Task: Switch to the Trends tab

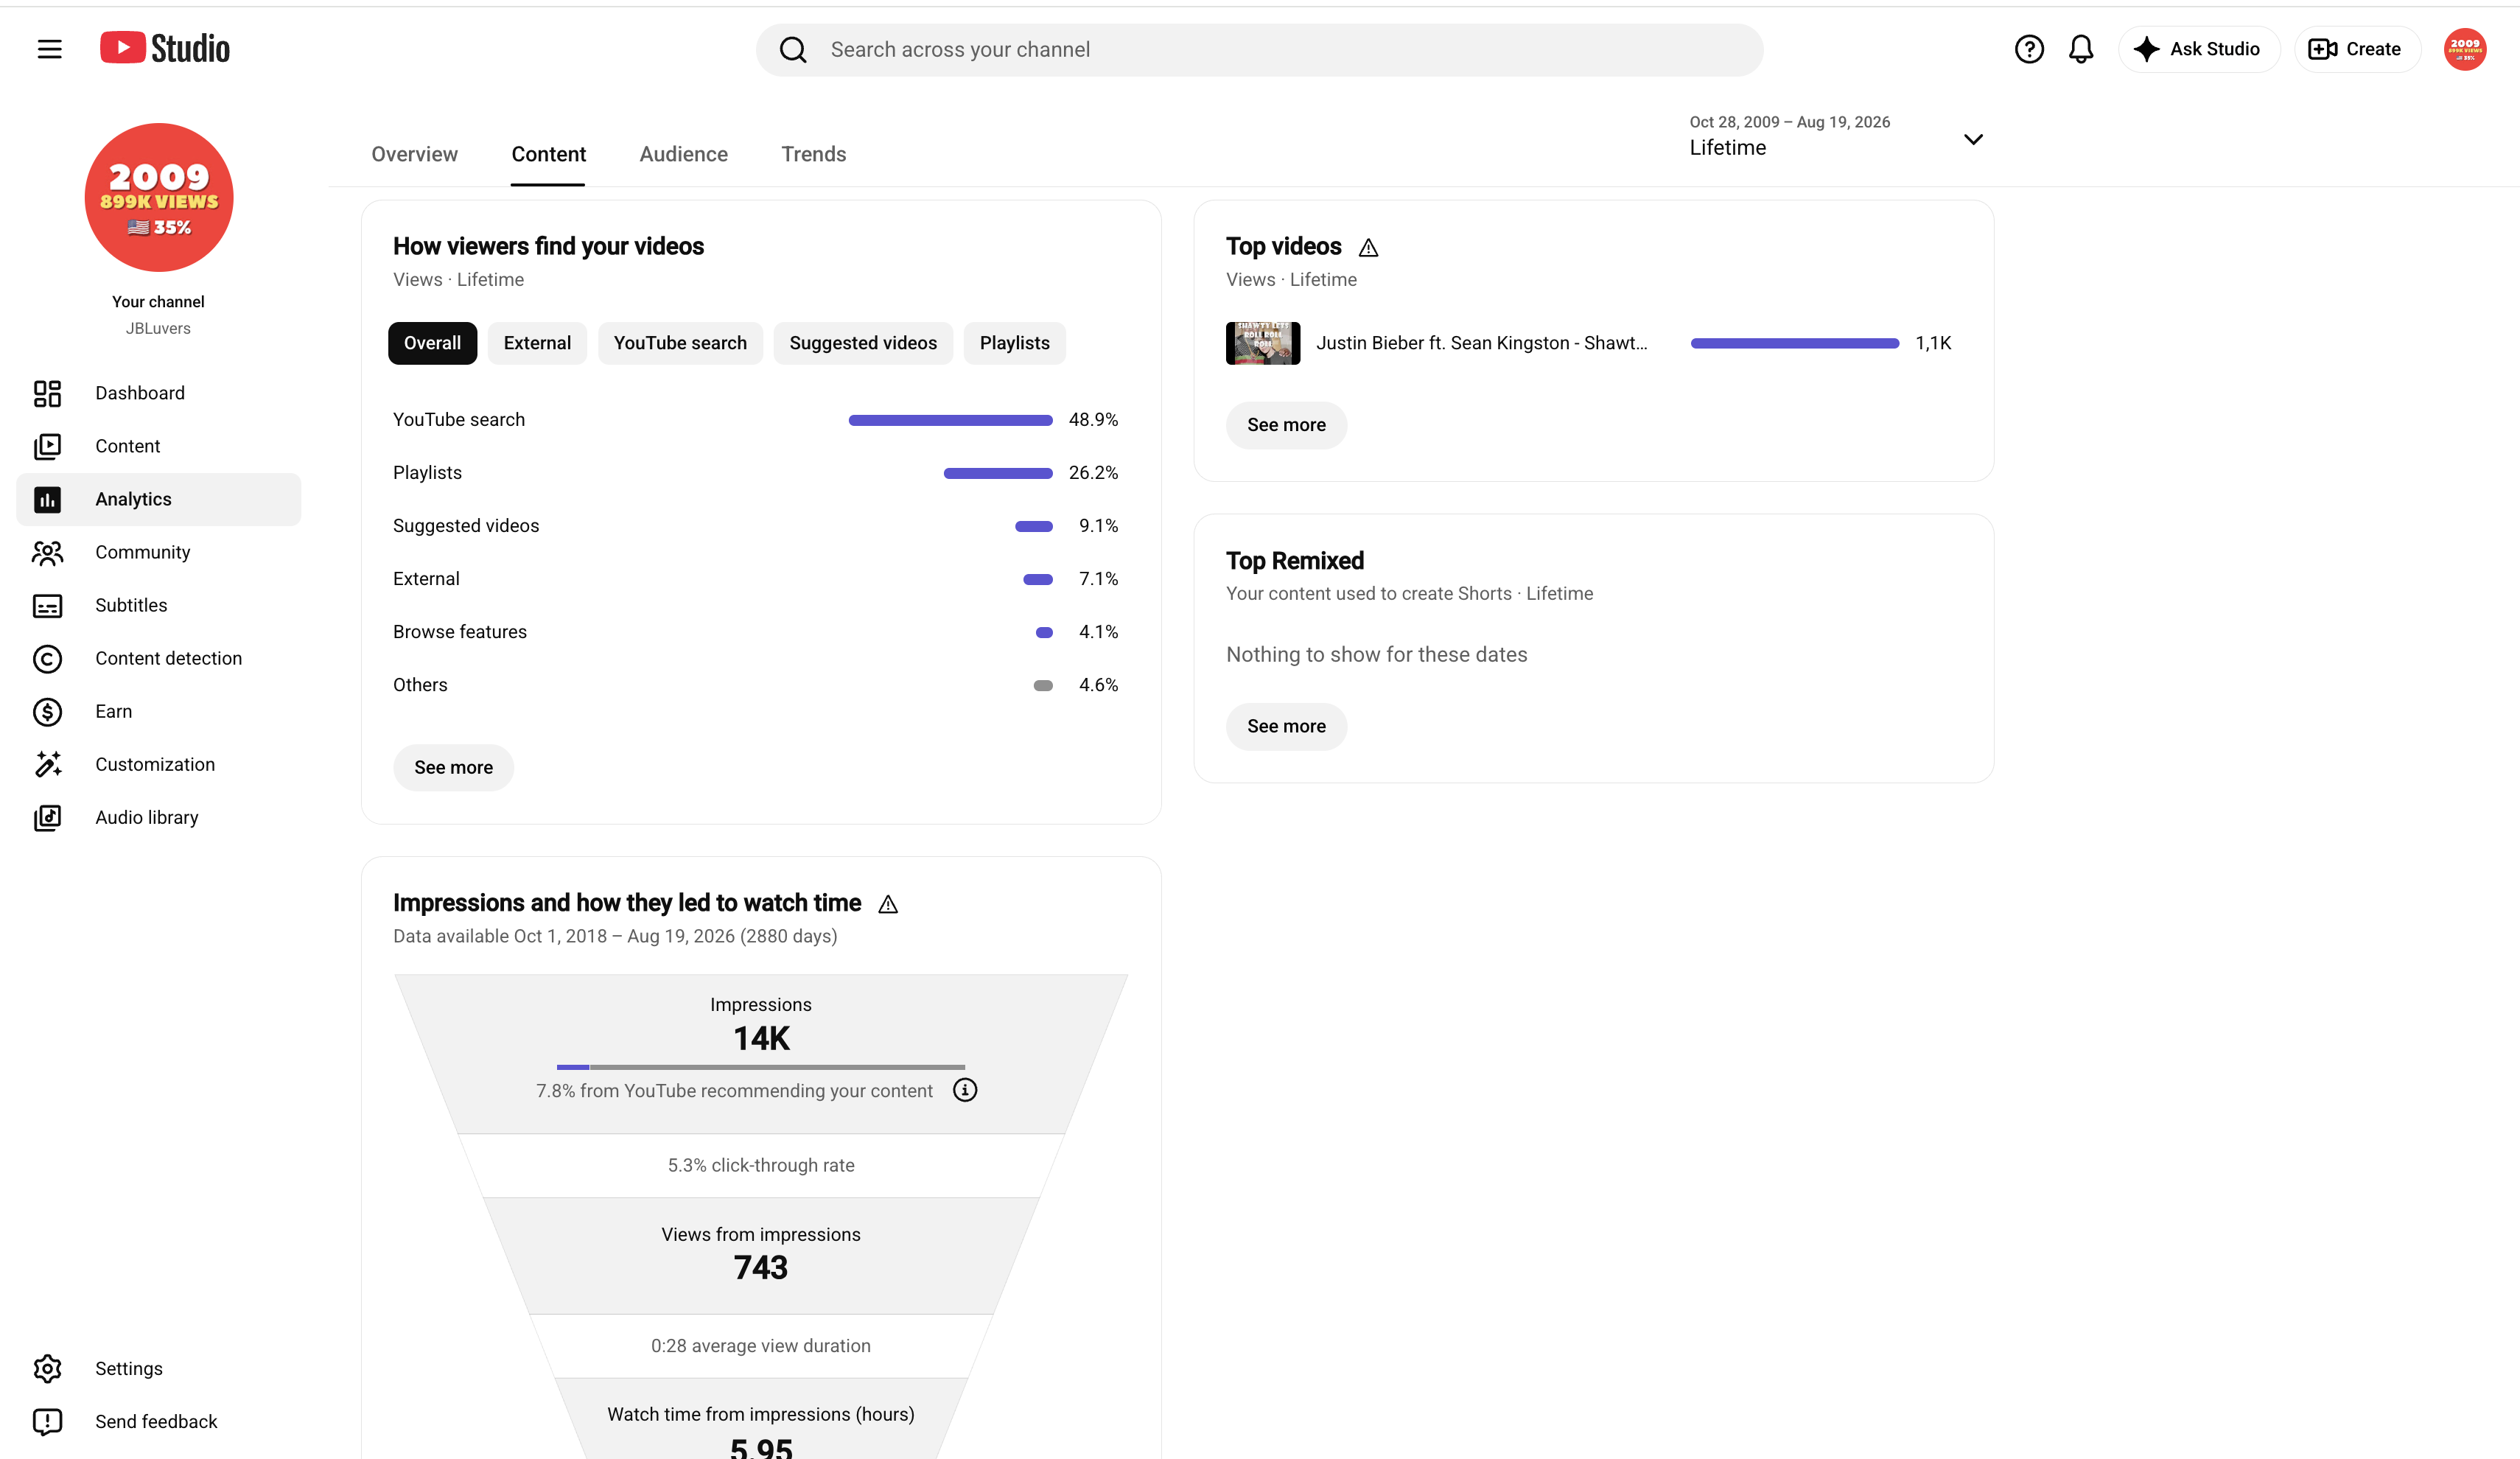Action: coord(813,154)
